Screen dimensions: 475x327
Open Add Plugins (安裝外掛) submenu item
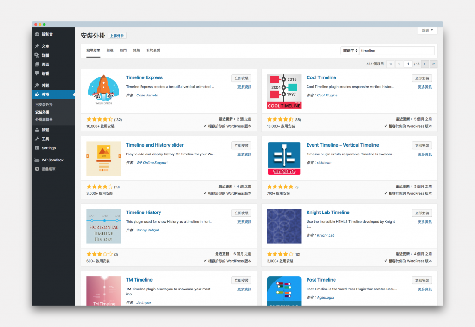click(42, 112)
